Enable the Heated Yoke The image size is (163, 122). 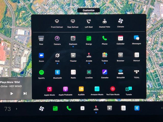(104, 21)
